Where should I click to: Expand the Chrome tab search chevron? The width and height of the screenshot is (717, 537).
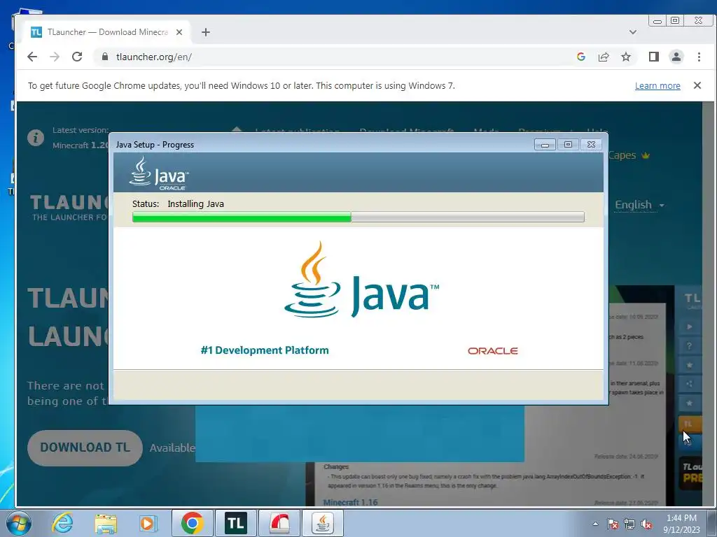(x=633, y=32)
